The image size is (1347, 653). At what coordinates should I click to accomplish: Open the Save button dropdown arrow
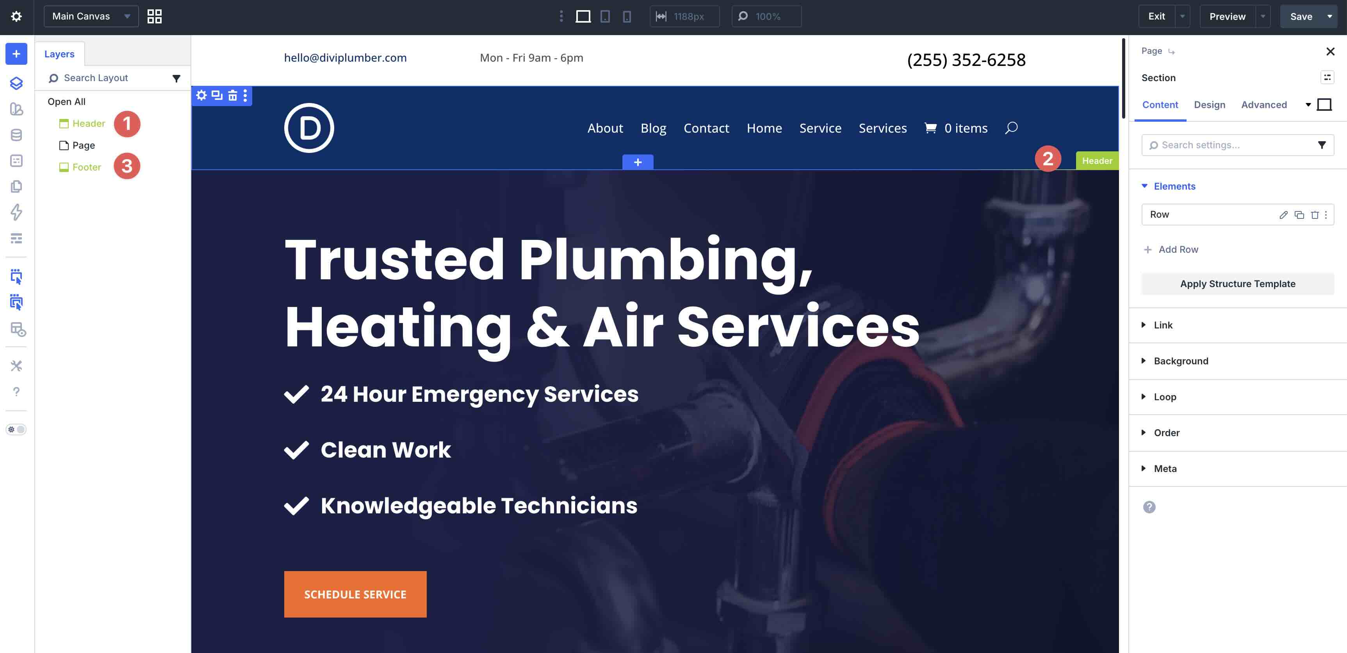click(1330, 17)
